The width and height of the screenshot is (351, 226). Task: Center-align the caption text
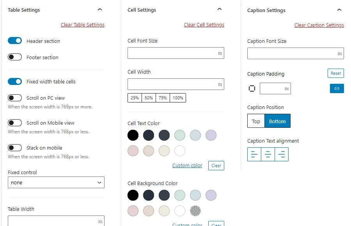tap(268, 154)
